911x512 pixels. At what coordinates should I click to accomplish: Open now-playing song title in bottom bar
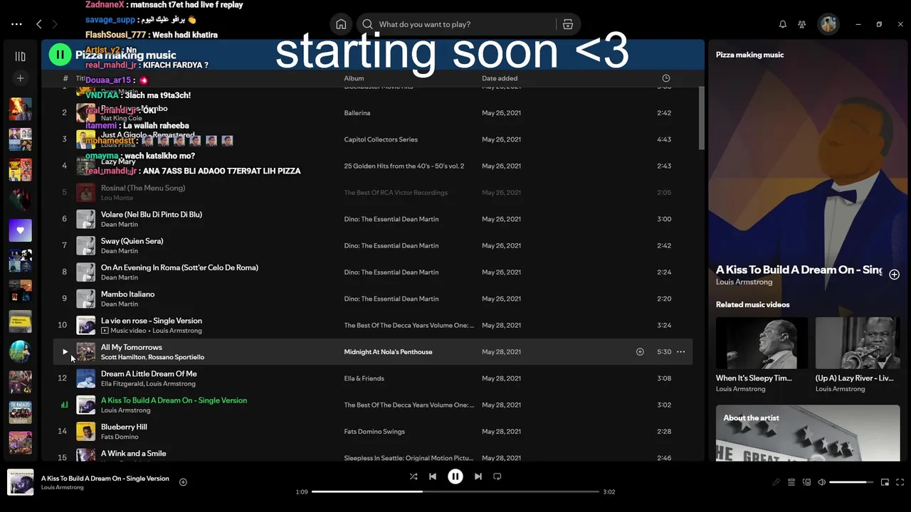pos(105,479)
